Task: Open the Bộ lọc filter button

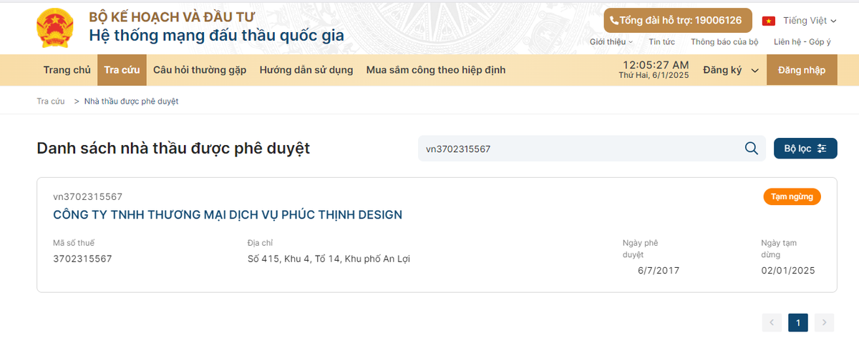Action: [805, 149]
